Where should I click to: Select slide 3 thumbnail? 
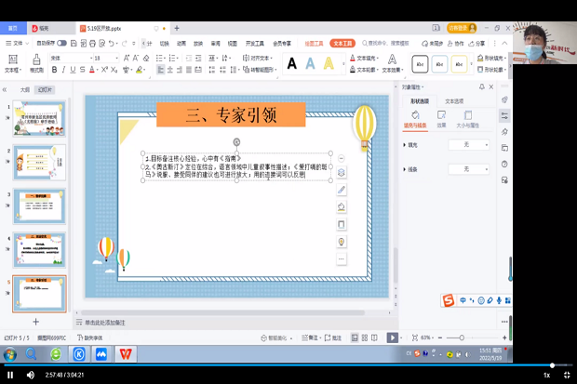coord(39,206)
